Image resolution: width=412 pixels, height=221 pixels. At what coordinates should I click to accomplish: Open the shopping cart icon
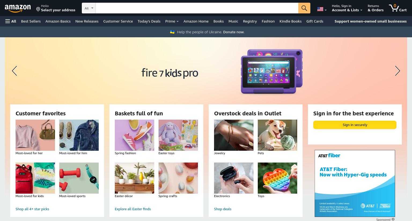(398, 8)
